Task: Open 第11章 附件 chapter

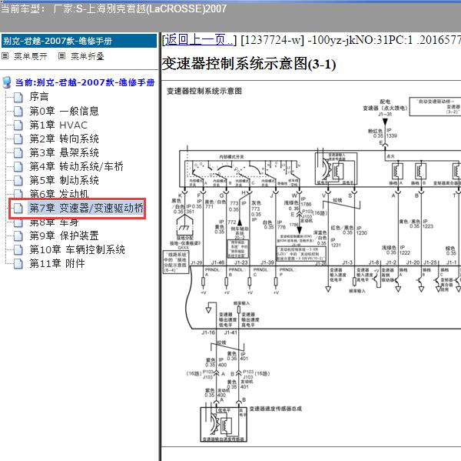Action: [x=57, y=263]
